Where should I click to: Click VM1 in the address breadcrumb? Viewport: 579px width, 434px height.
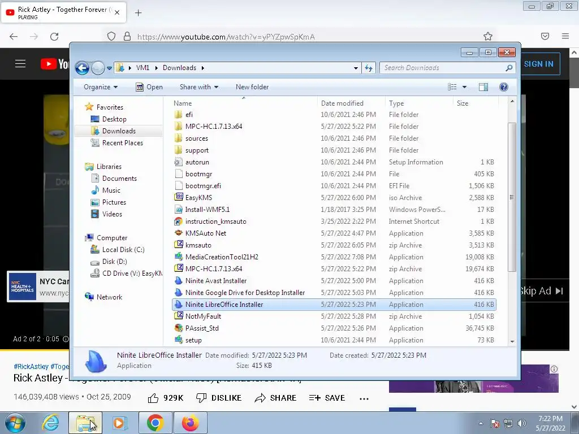pyautogui.click(x=142, y=68)
